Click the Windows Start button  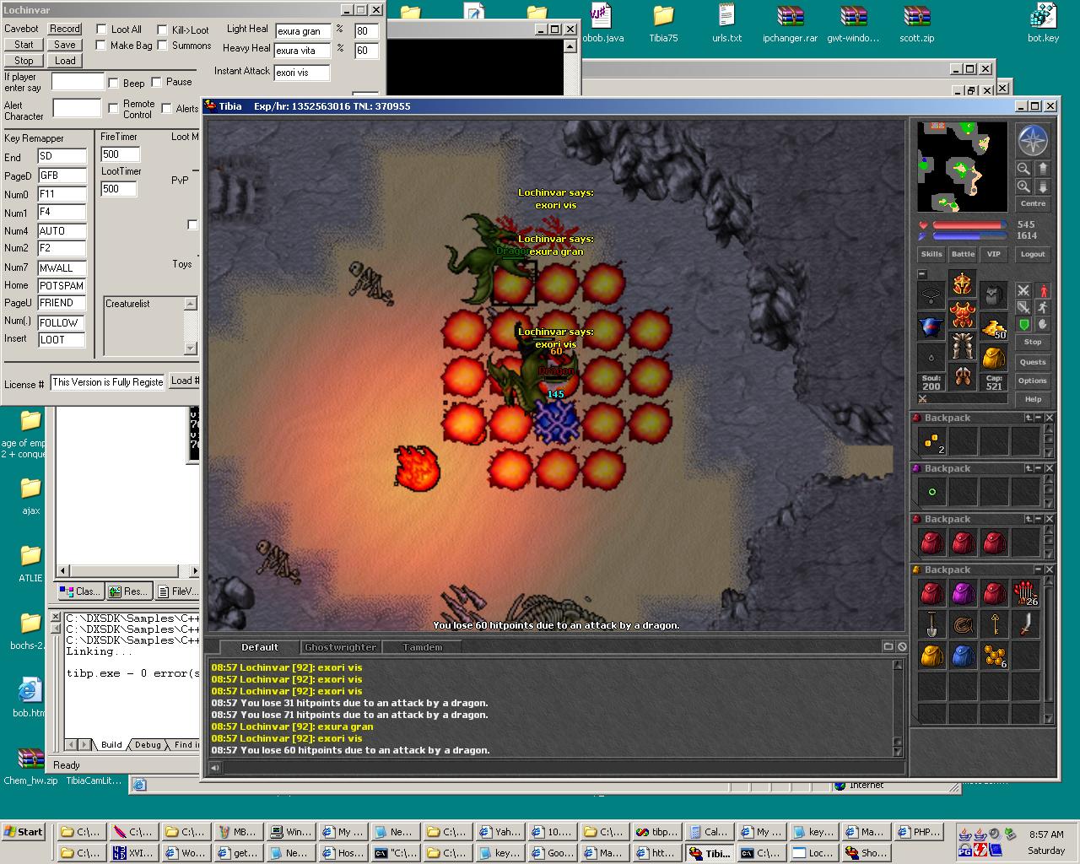coord(23,832)
